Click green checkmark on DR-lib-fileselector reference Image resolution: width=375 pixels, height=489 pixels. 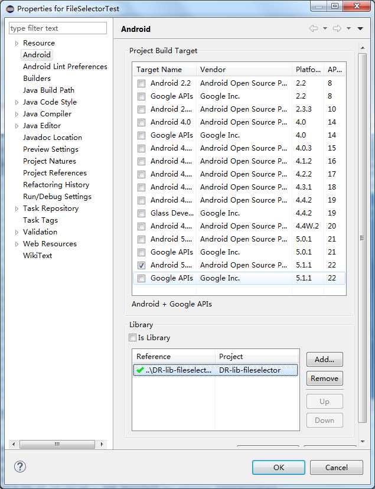tap(141, 370)
